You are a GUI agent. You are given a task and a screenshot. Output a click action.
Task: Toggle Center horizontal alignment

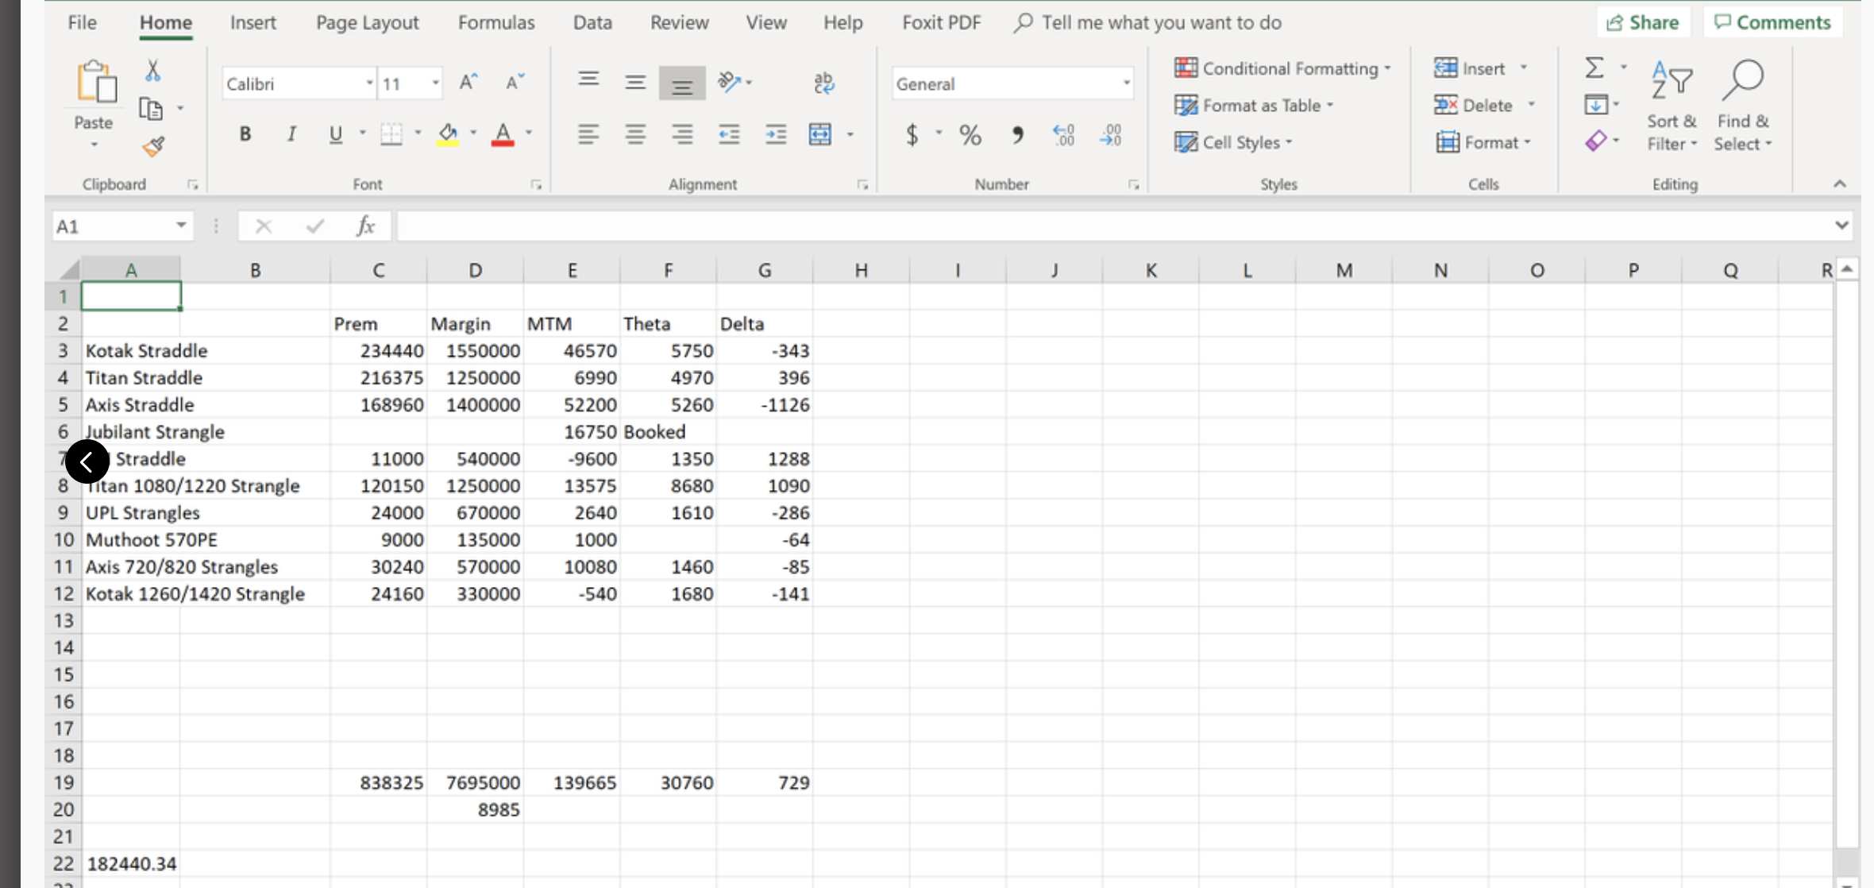pyautogui.click(x=634, y=134)
